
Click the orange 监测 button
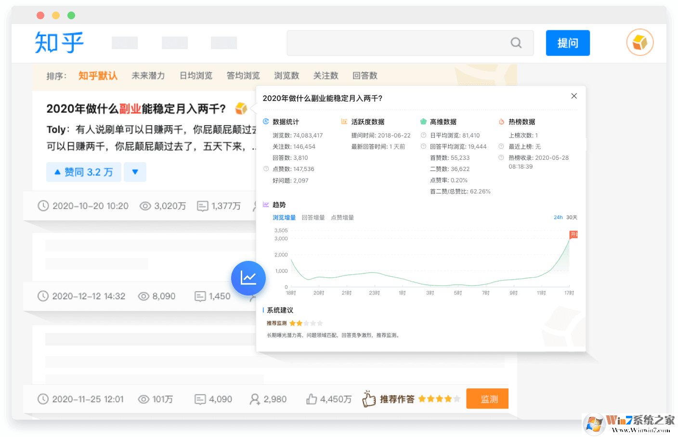(x=487, y=398)
